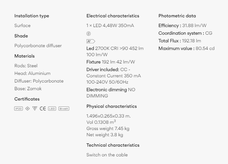
Task: Click the Gross weight 7.45 kg line
Action: (x=108, y=129)
